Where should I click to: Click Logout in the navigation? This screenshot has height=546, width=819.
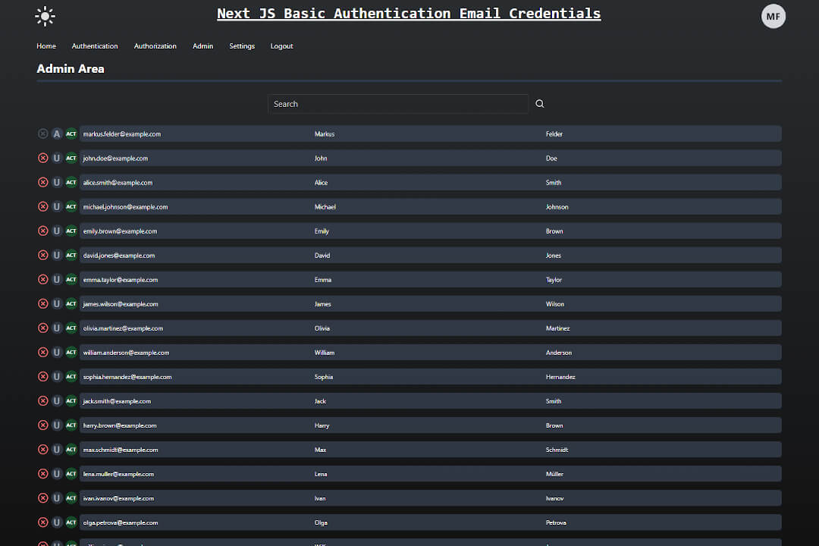pyautogui.click(x=281, y=46)
